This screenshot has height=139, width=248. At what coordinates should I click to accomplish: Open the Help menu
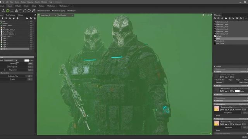tap(50, 2)
